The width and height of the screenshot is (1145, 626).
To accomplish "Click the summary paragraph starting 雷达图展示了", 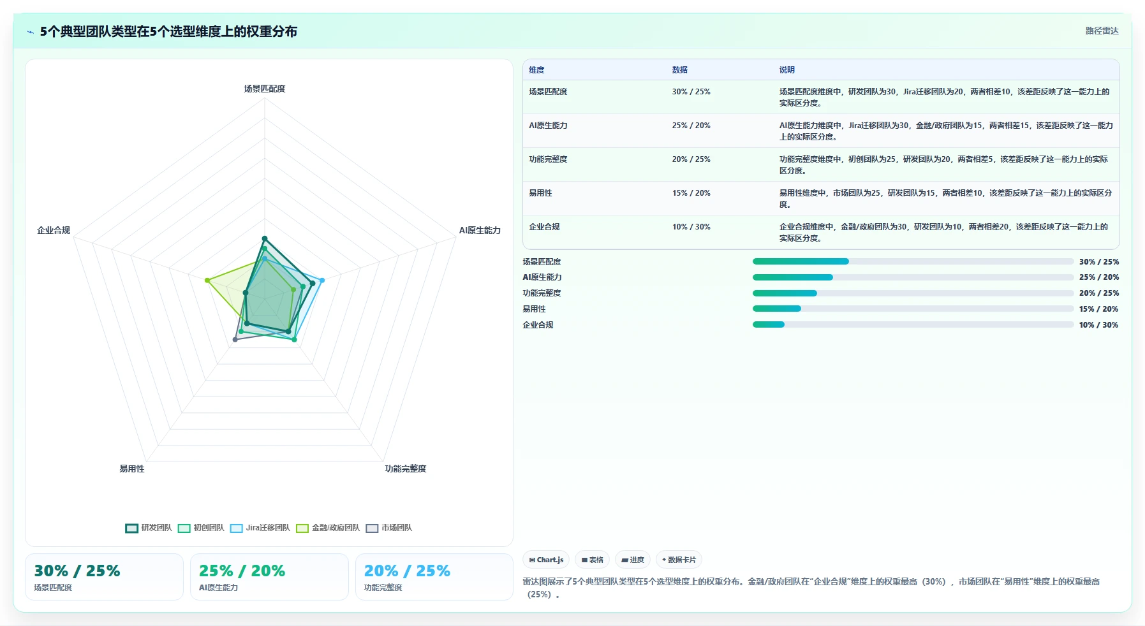I will [x=811, y=588].
